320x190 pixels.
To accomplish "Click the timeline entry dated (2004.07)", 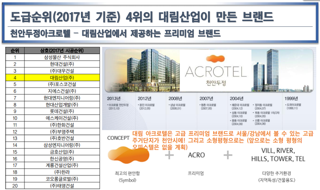I will [x=262, y=106].
